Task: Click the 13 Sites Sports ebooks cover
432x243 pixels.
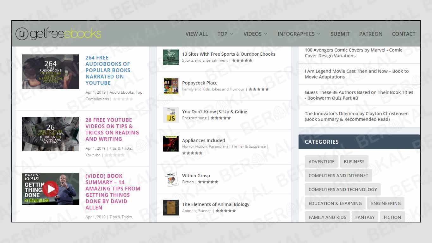Action: click(171, 57)
